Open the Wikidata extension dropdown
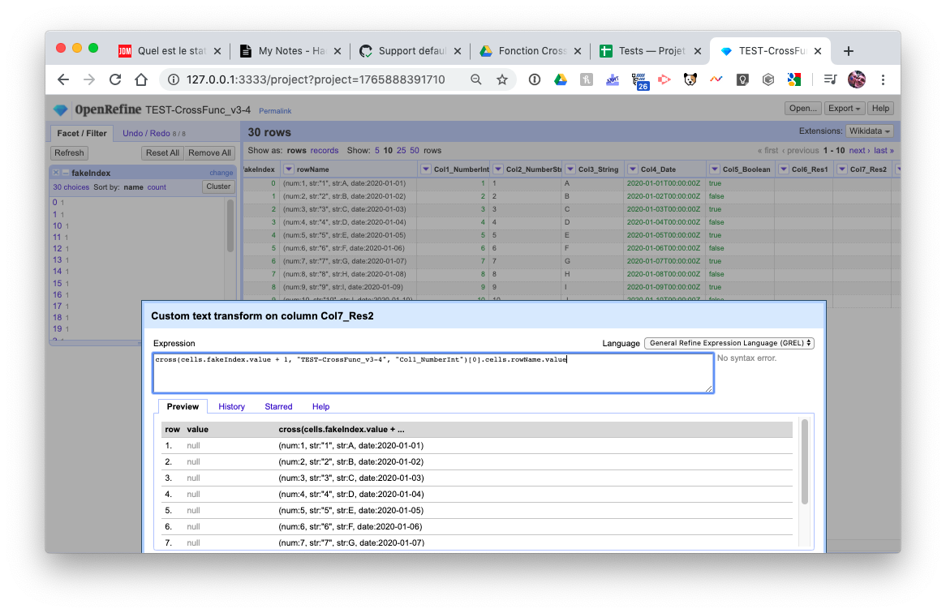The height and width of the screenshot is (613, 946). click(x=870, y=131)
